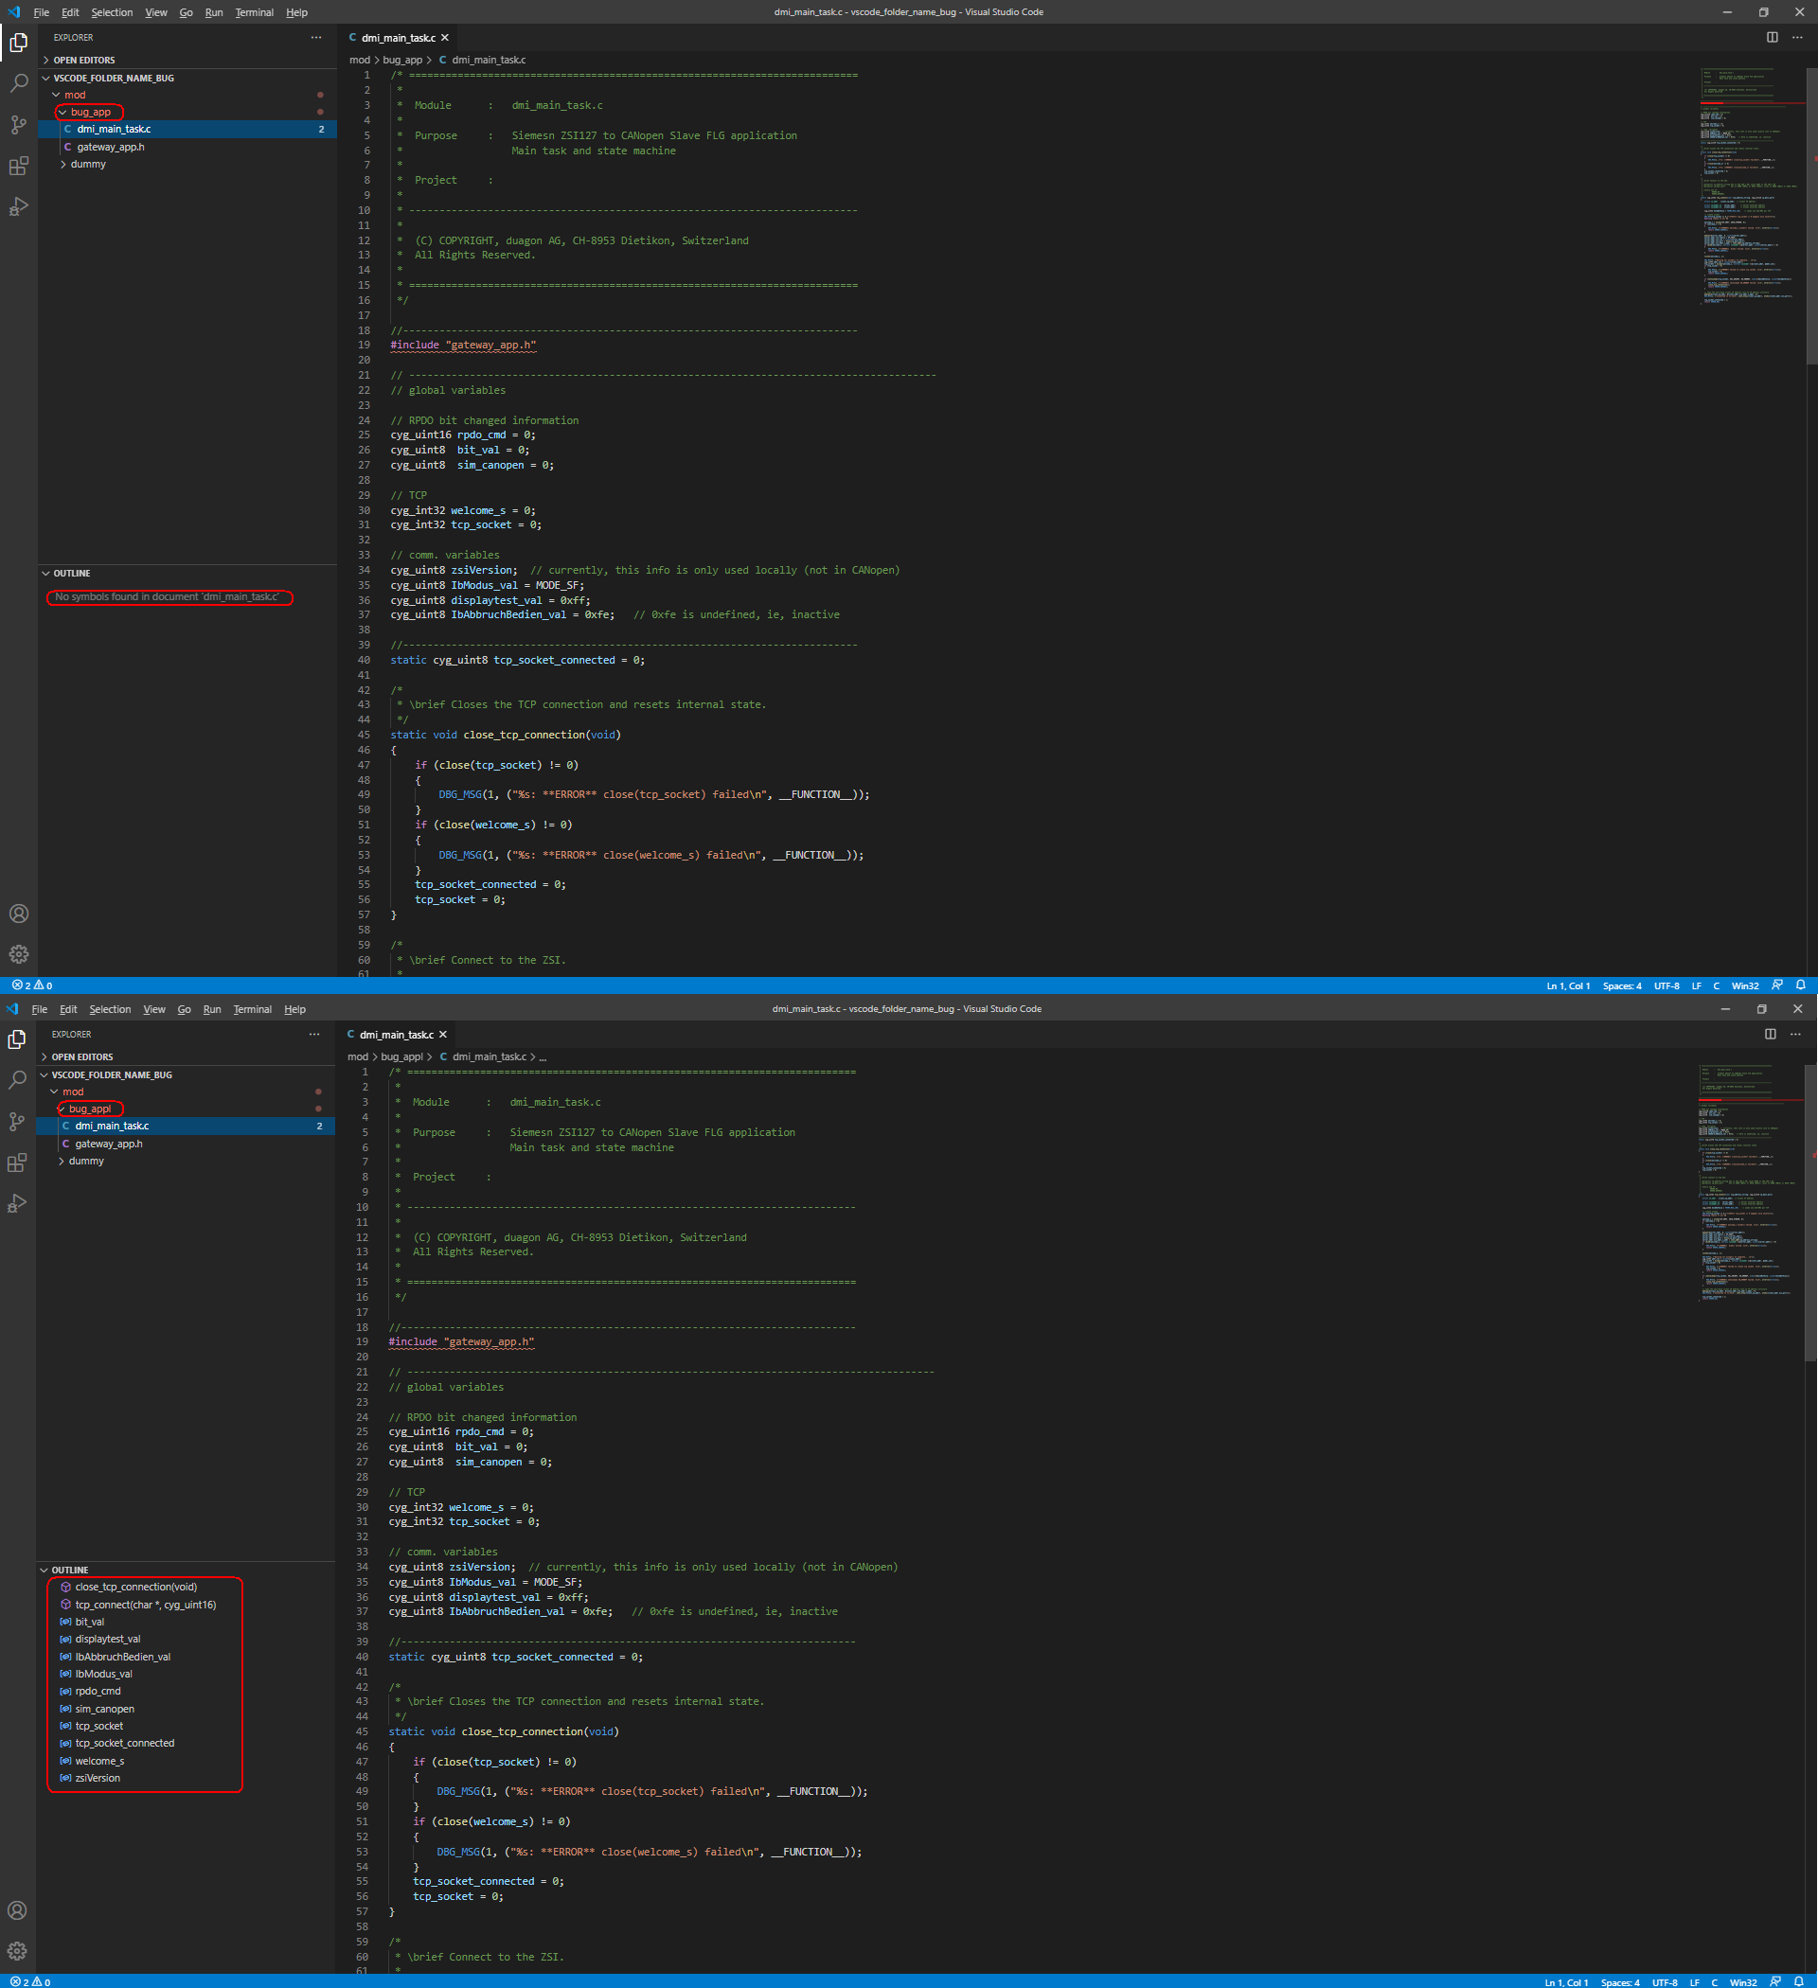Open More Actions in the Explorer panel header
The width and height of the screenshot is (1818, 1988).
pos(314,38)
